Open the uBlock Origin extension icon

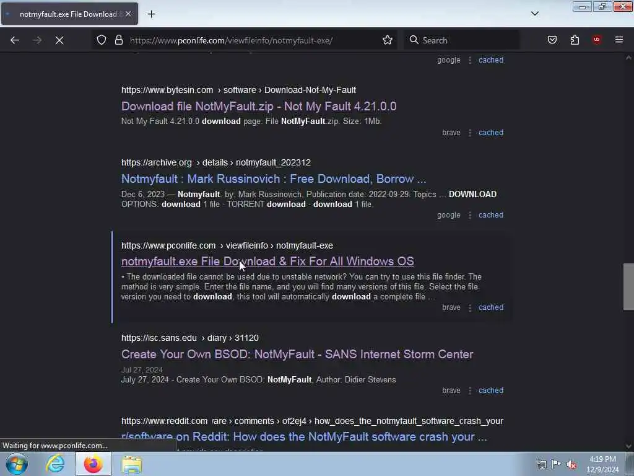597,40
